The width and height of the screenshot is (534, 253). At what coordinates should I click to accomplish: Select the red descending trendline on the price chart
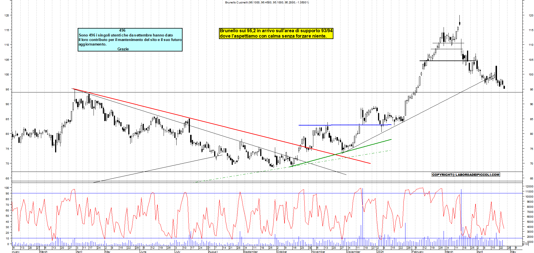[x=221, y=126]
